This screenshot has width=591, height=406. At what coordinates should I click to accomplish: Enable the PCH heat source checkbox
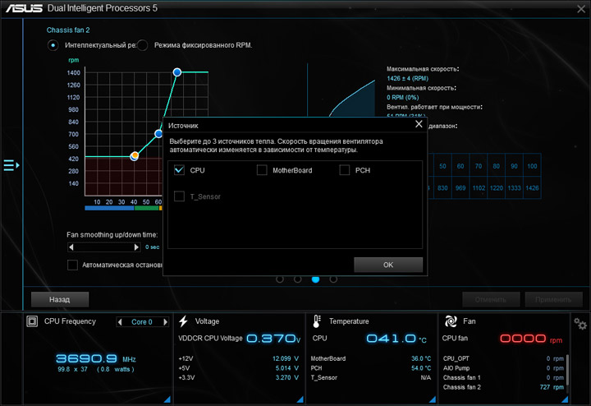coord(345,170)
